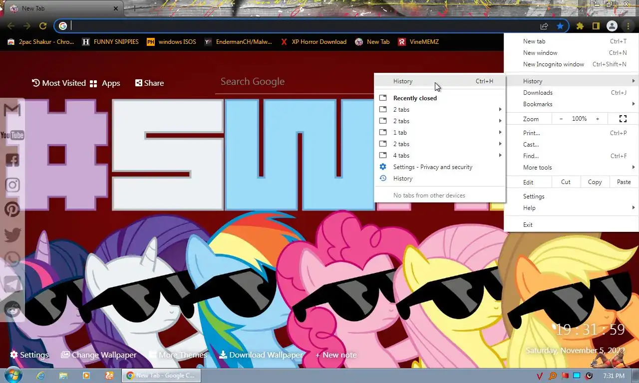Click the red V icon in the system tray
Screen dimensions: 639x383
540,376
